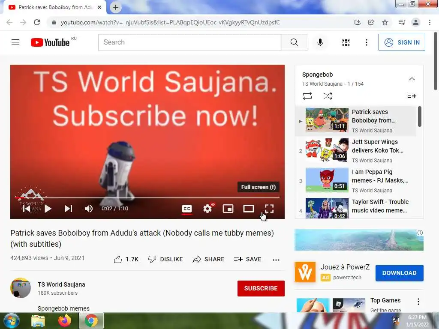Launch Firefox from the taskbar
The height and width of the screenshot is (329, 439).
(65, 321)
